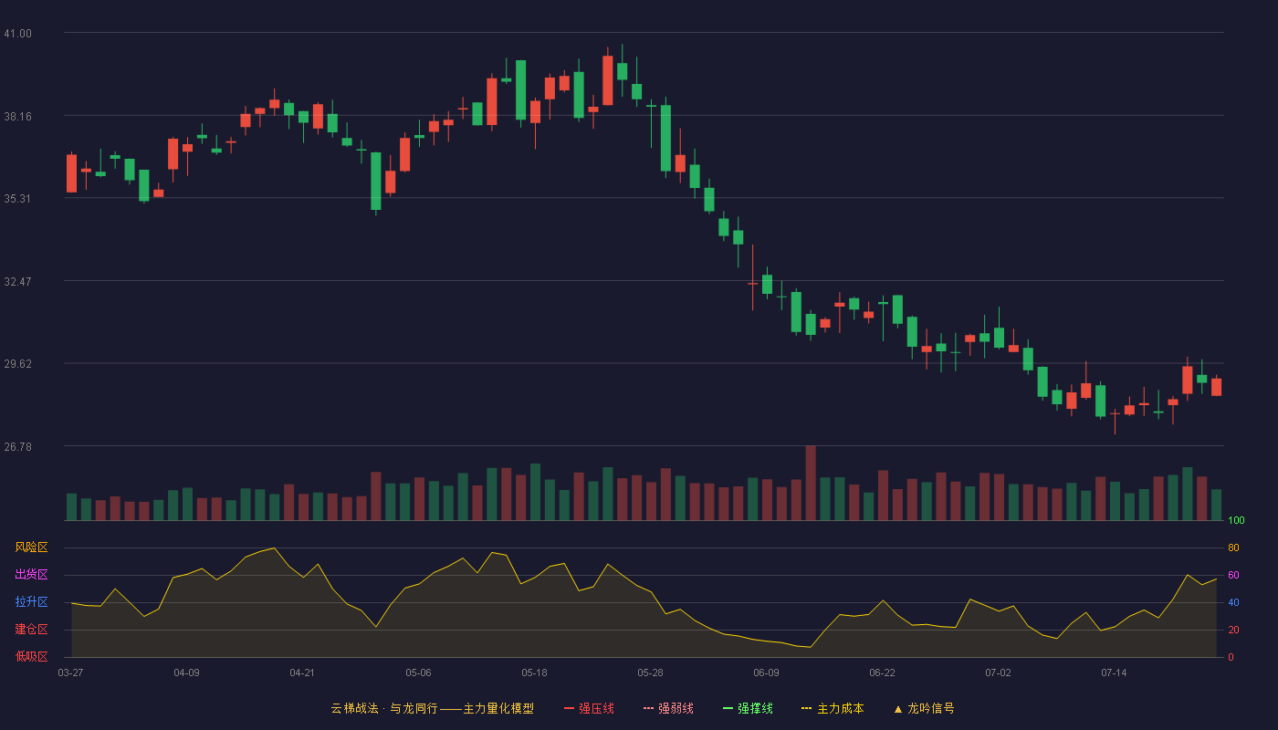Toggle the 强压线 legend item
Viewport: 1278px width, 730px height.
[x=589, y=708]
